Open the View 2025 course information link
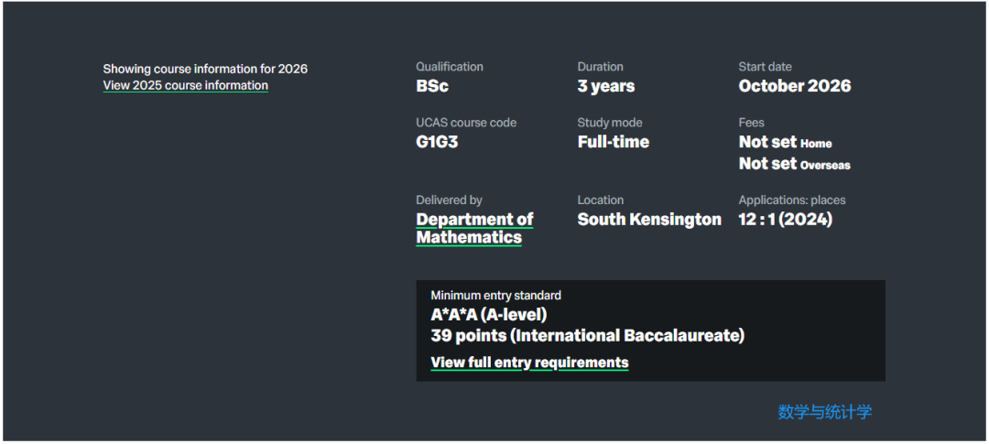 coord(185,86)
